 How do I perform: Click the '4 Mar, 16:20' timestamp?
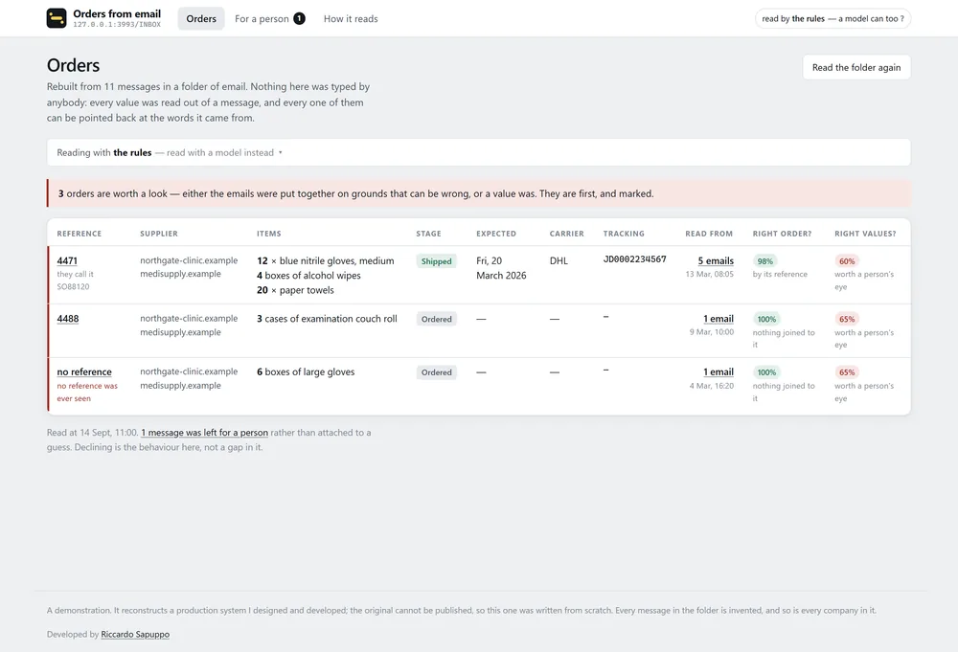(x=712, y=386)
